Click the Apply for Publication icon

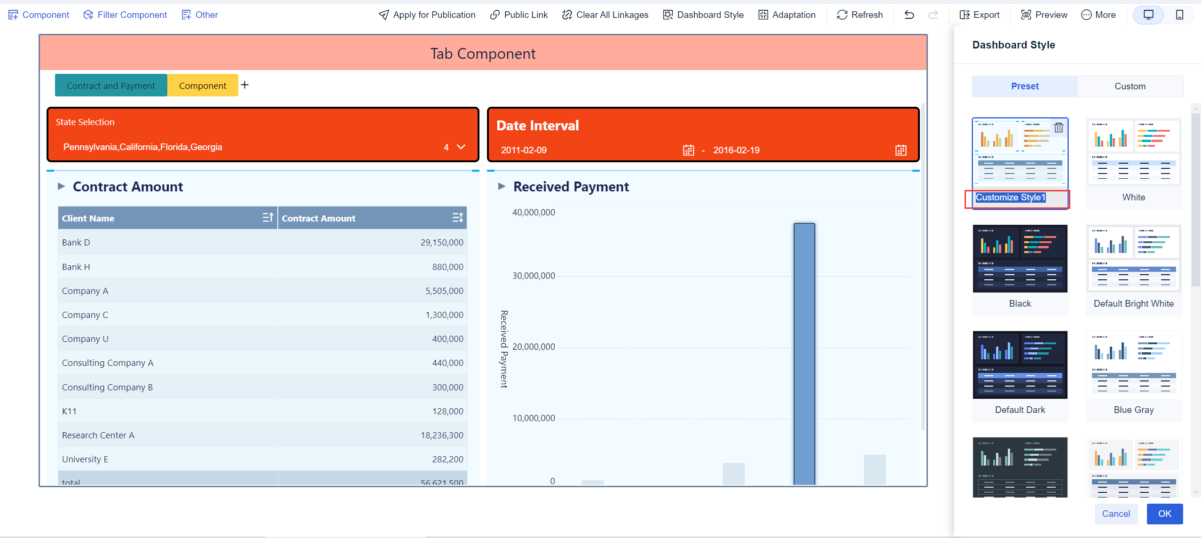click(x=383, y=15)
